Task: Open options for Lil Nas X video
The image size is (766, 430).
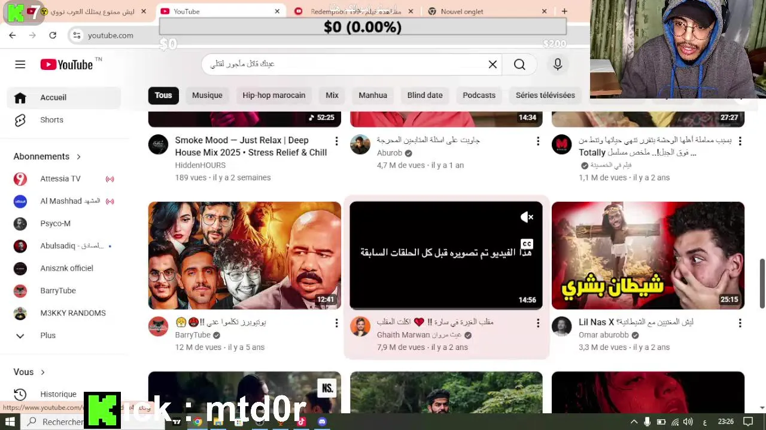Action: tap(740, 323)
